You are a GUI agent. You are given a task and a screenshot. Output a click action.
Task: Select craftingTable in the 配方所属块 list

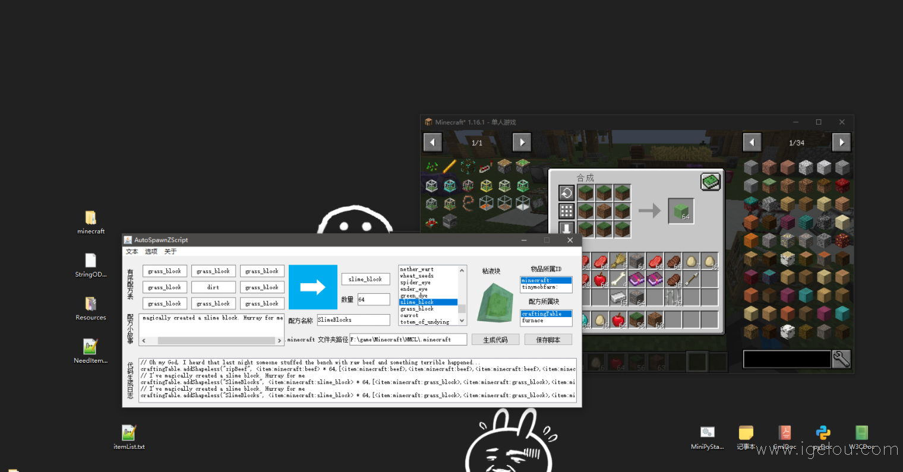(x=546, y=313)
